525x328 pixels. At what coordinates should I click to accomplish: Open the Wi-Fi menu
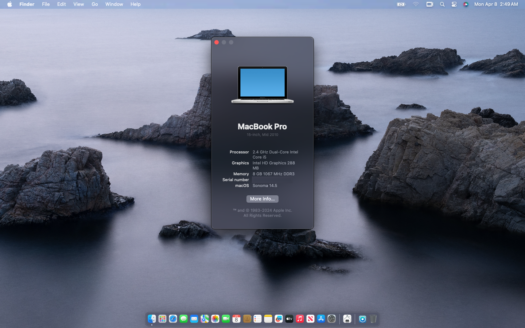click(416, 4)
